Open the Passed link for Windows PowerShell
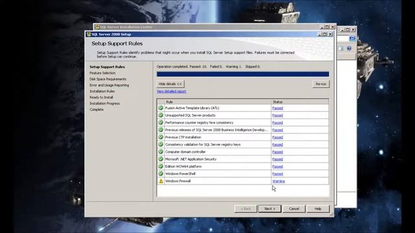 point(278,174)
